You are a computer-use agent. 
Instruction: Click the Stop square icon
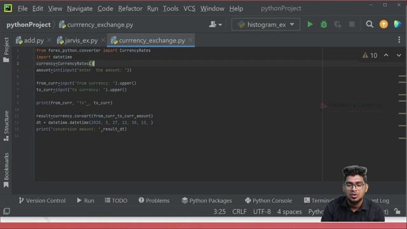pos(352,24)
